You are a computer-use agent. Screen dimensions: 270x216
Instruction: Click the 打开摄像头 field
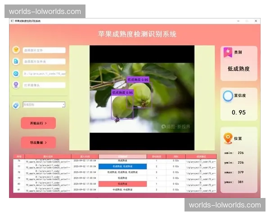[x=44, y=85]
